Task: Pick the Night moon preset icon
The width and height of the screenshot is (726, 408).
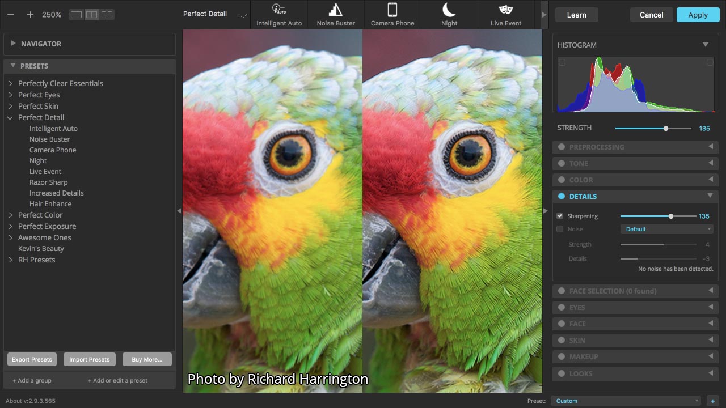Action: [x=449, y=10]
